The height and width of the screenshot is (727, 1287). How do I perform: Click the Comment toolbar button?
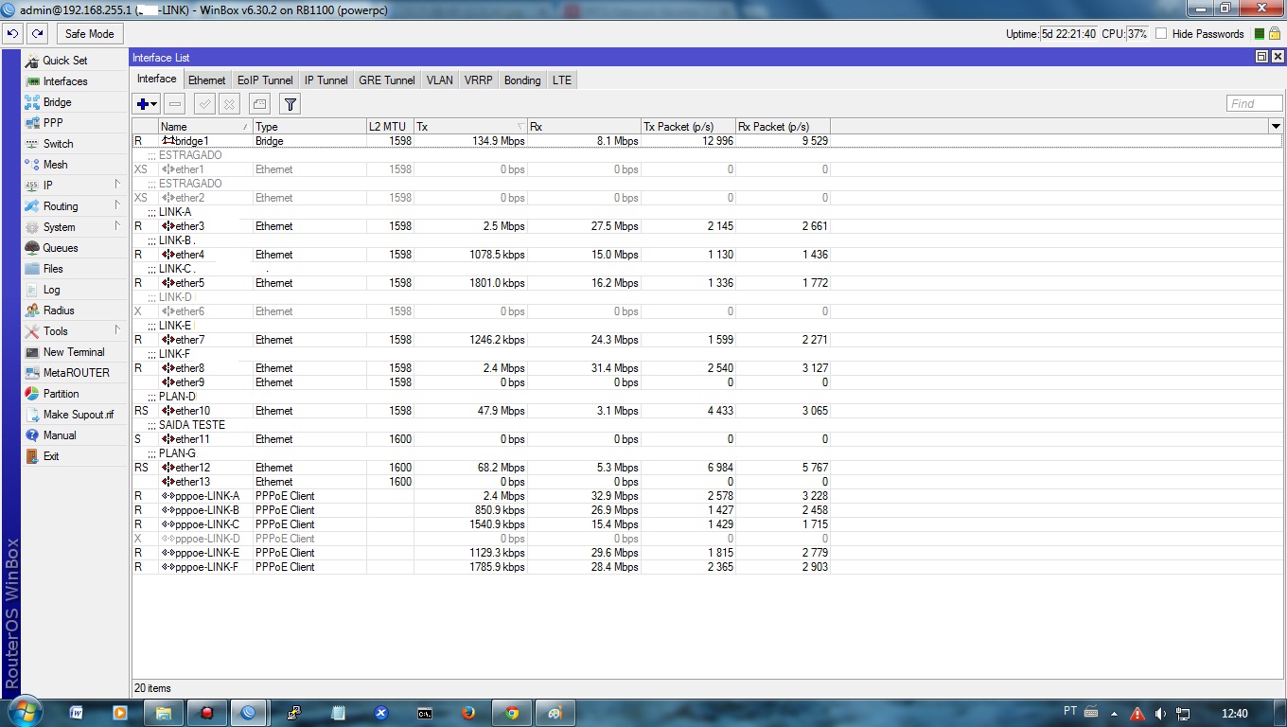259,104
